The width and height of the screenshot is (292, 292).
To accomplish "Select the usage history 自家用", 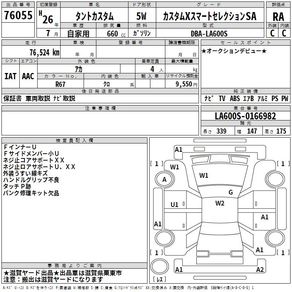I will click(x=78, y=34).
